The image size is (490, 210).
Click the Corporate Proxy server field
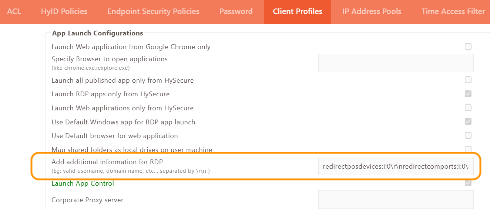396,200
